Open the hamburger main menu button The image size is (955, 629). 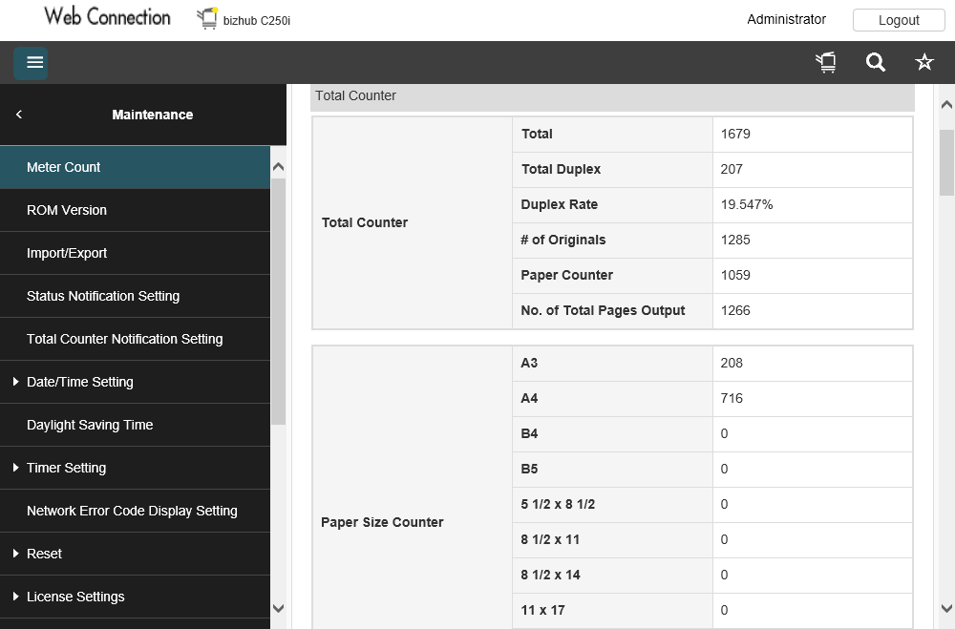tap(31, 63)
